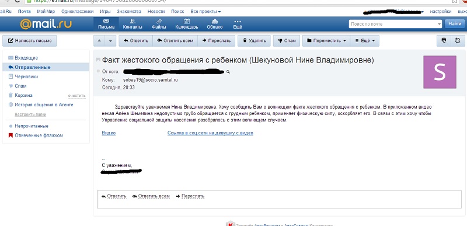Click the Переслать toolbar button
Viewport: 467px width, 226px height.
click(x=216, y=41)
